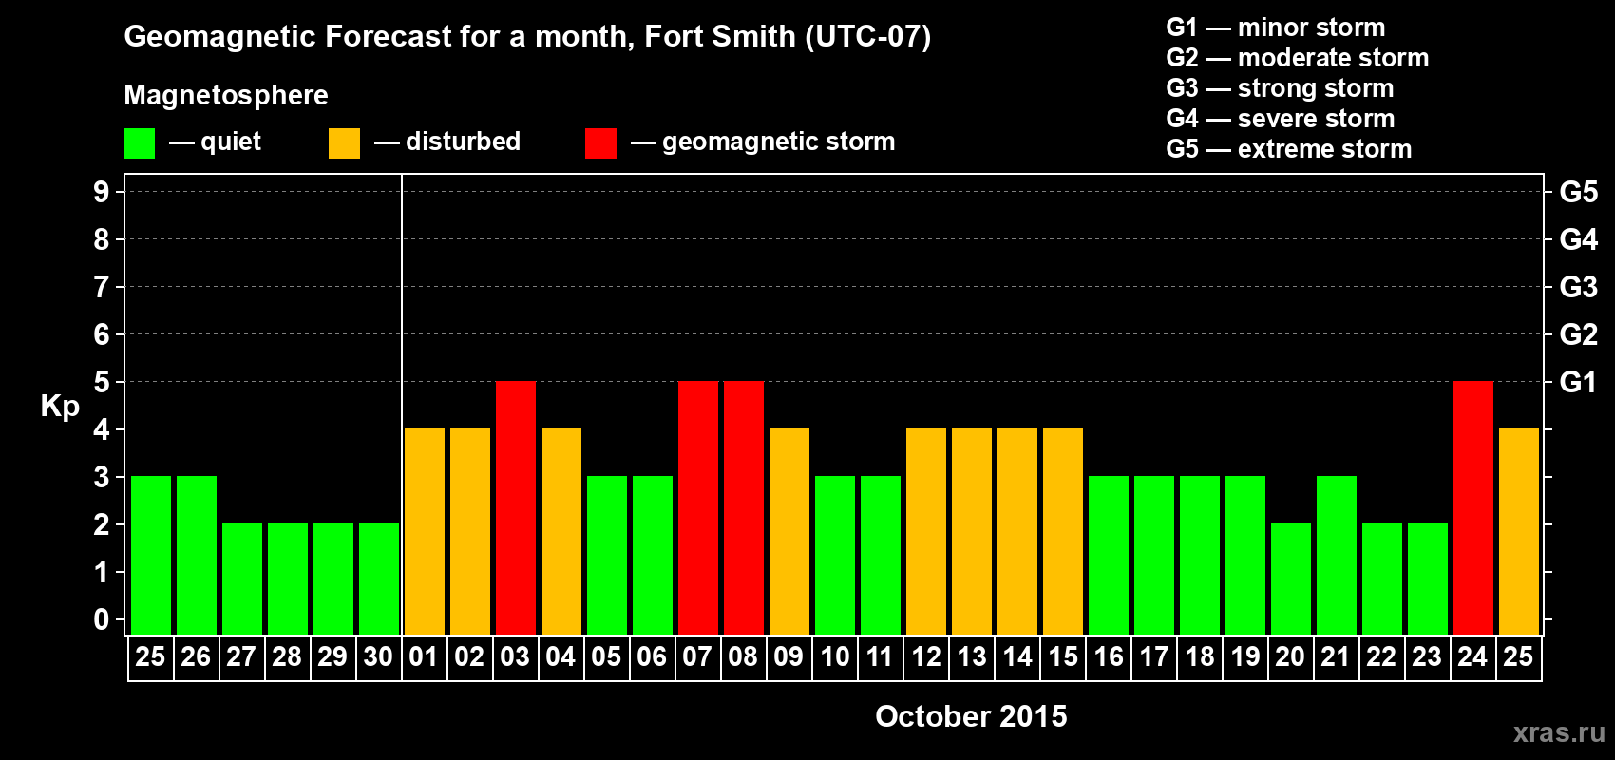Click the date cell 25 under the yellow bar

(1518, 657)
